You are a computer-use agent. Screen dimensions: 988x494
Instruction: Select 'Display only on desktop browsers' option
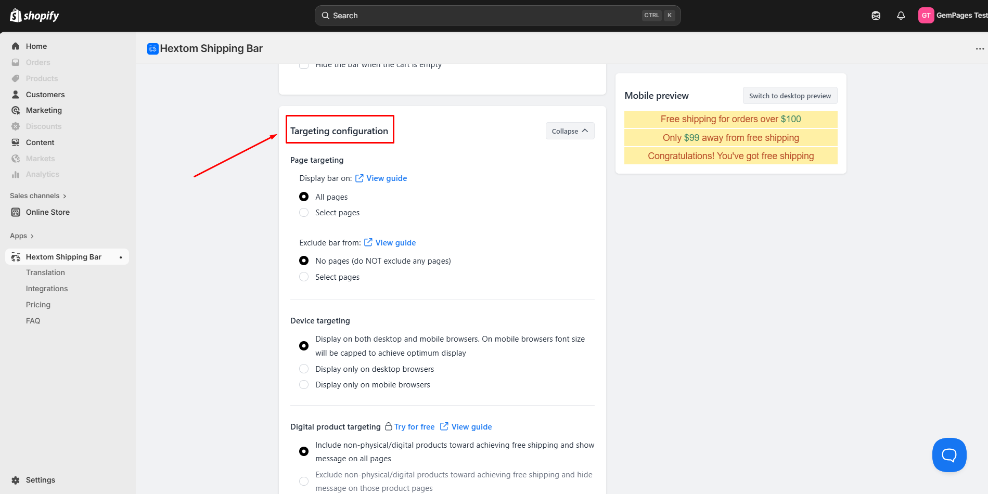[x=304, y=369]
